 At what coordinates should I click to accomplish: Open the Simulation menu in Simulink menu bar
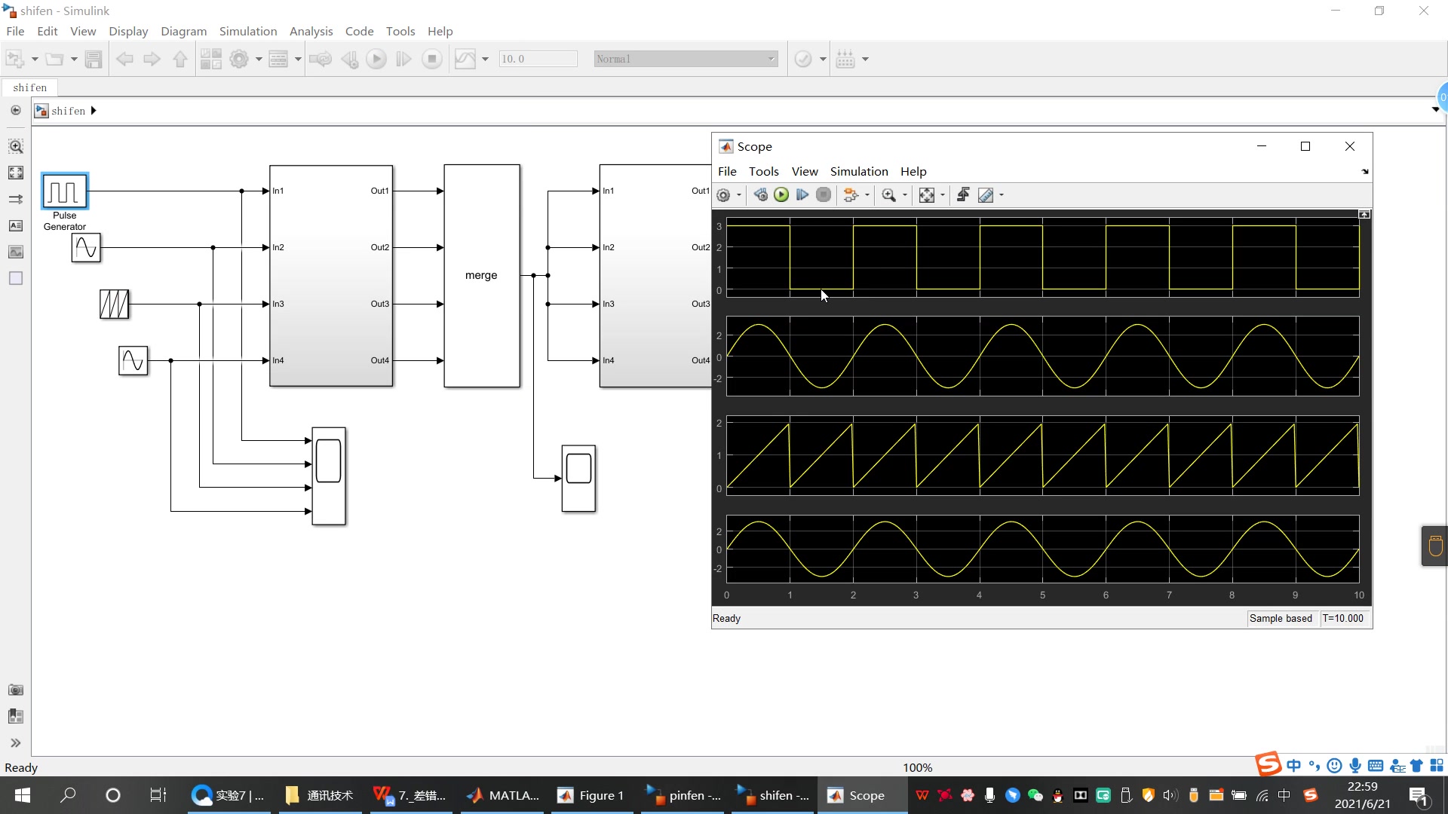click(x=248, y=31)
